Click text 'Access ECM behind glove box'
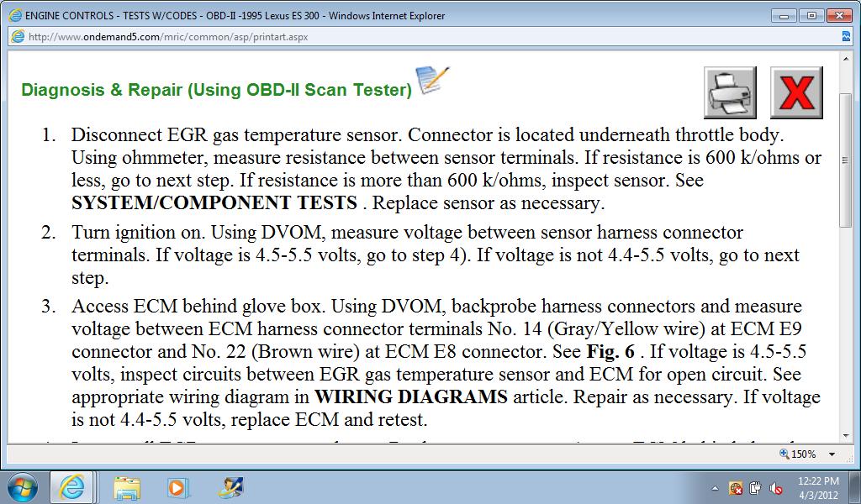The height and width of the screenshot is (504, 861). pyautogui.click(x=197, y=306)
